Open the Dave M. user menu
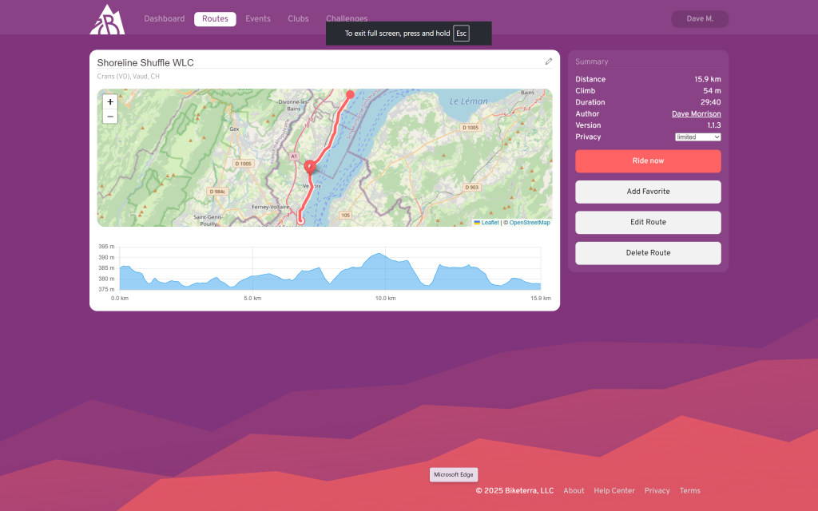Image resolution: width=818 pixels, height=511 pixels. coord(699,19)
